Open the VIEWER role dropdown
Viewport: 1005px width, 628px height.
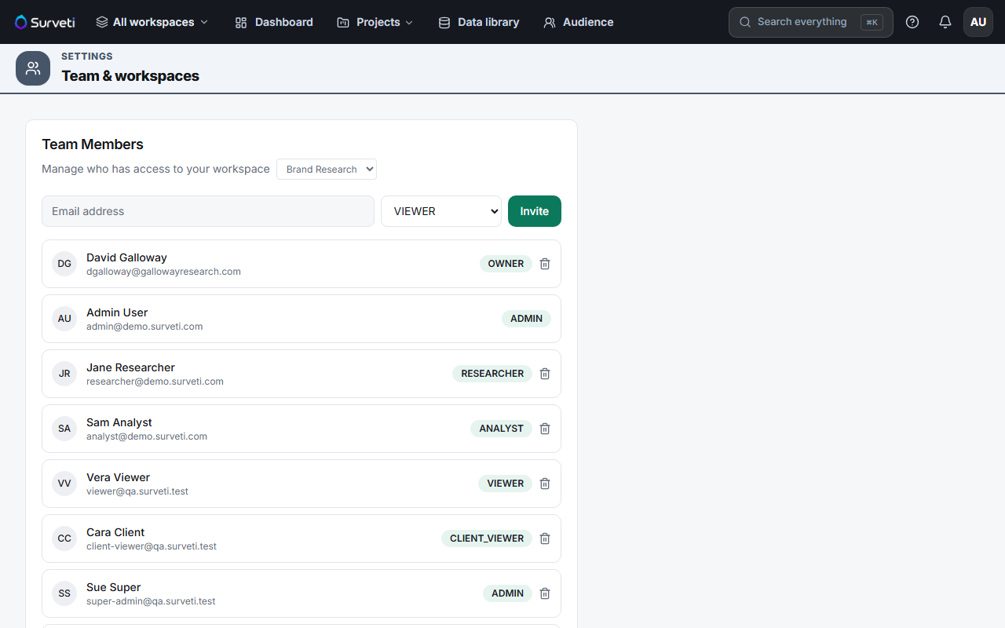point(441,211)
